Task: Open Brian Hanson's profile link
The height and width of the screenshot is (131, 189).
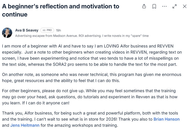Action: point(166,119)
